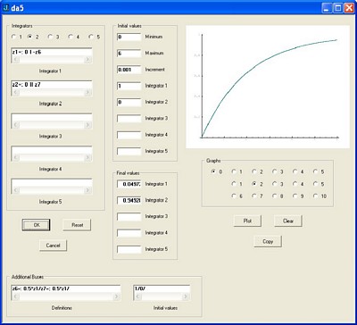Screen dimensions: 357x325
Task: Click the Minimum initial value field
Action: [129, 37]
